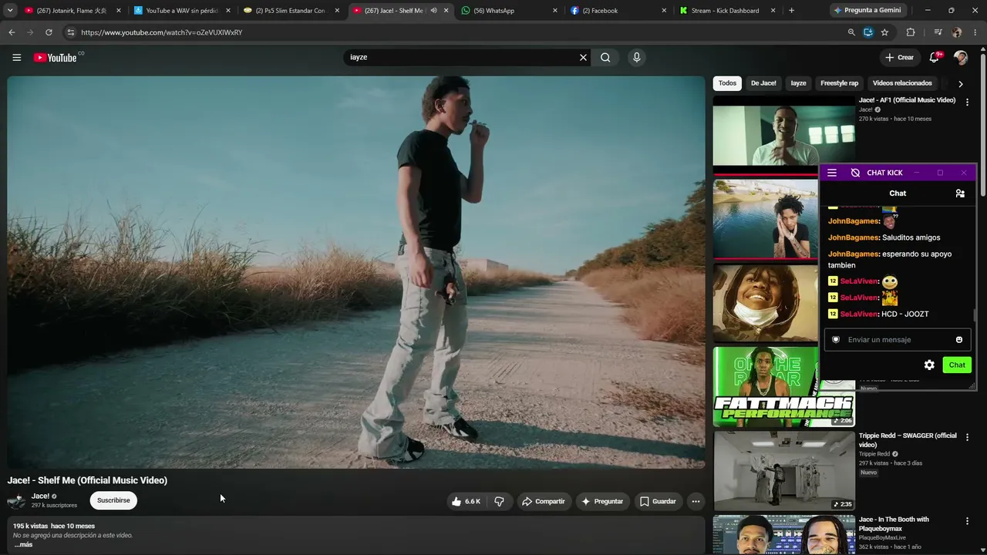This screenshot has height=555, width=987.
Task: Reload the current browser page
Action: click(x=49, y=32)
